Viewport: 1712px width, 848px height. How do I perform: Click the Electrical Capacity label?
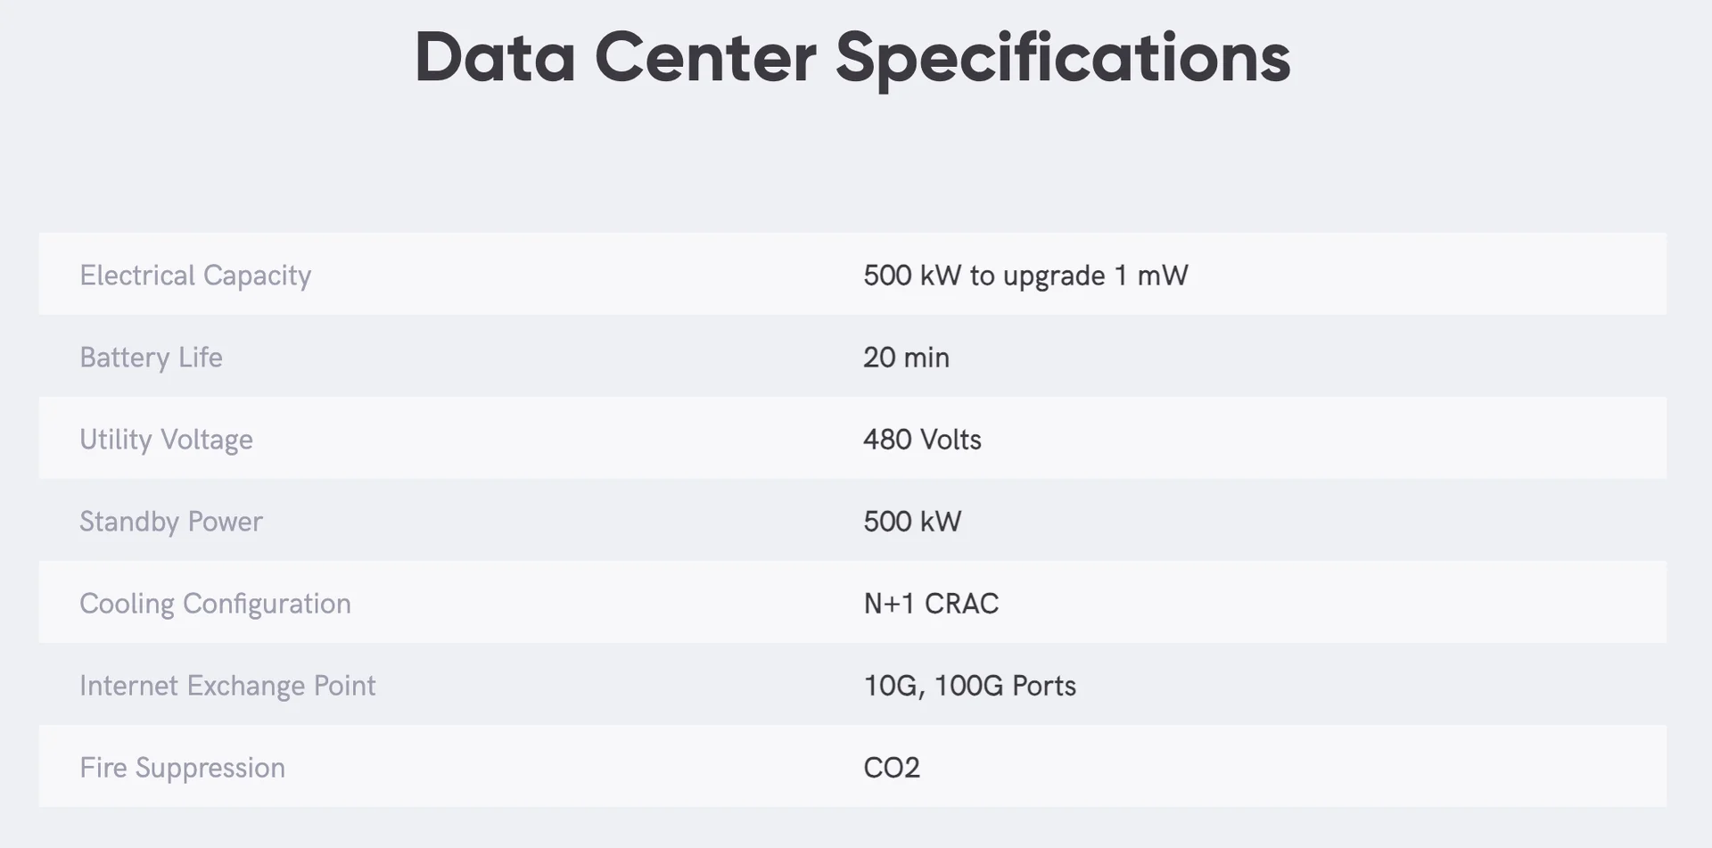(x=195, y=276)
